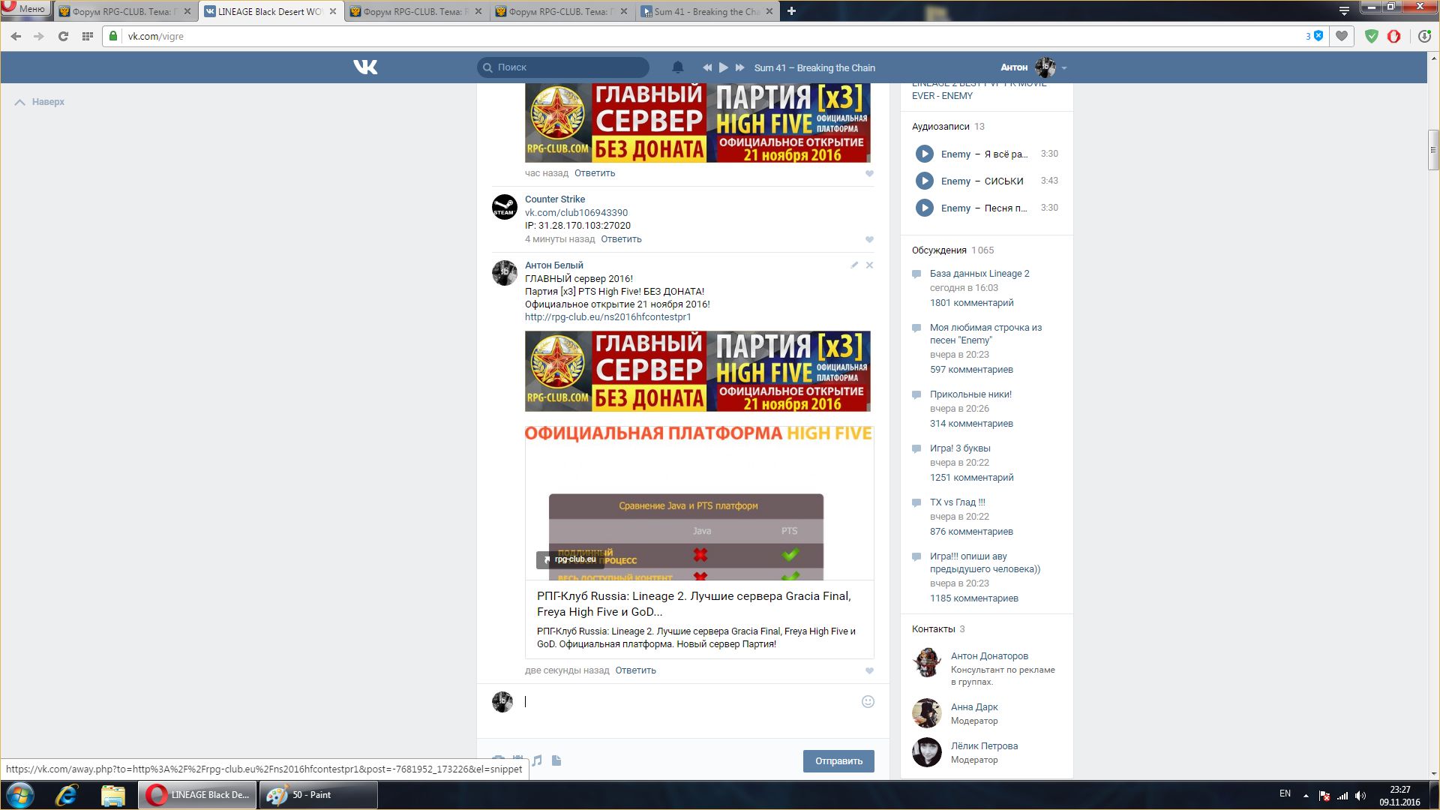Open Антон Белый author name link

553,265
